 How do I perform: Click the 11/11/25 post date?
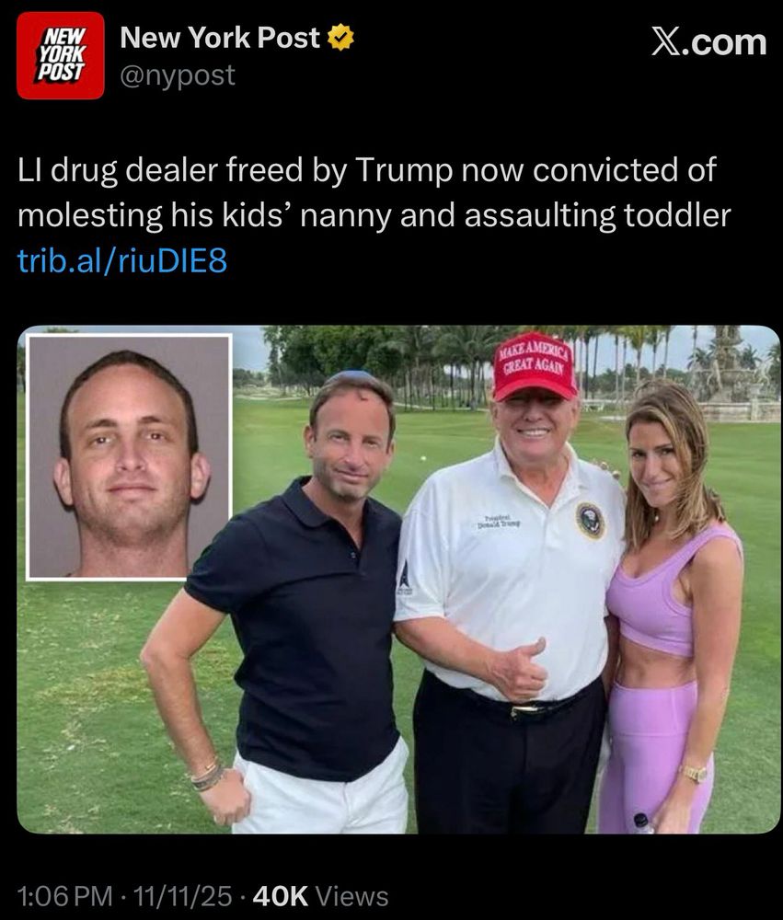[182, 896]
